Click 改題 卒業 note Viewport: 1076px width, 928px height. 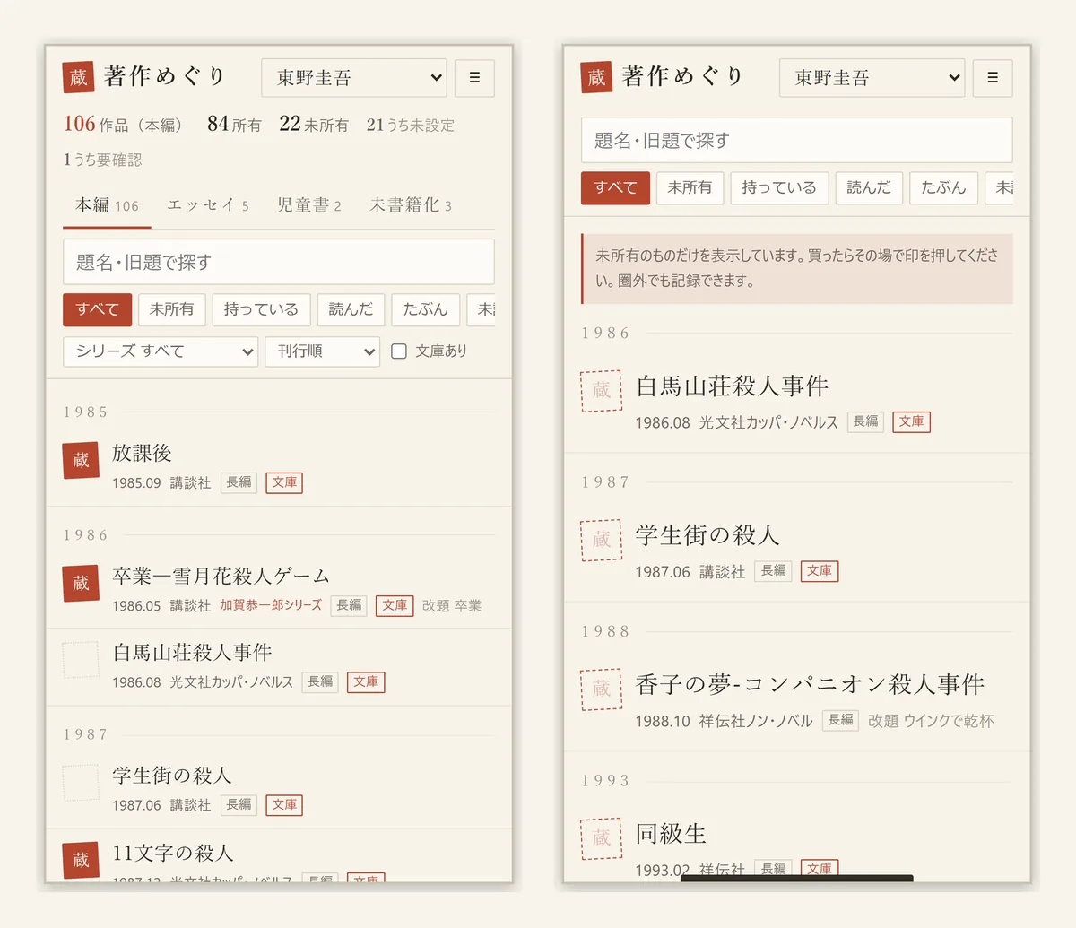pyautogui.click(x=452, y=606)
